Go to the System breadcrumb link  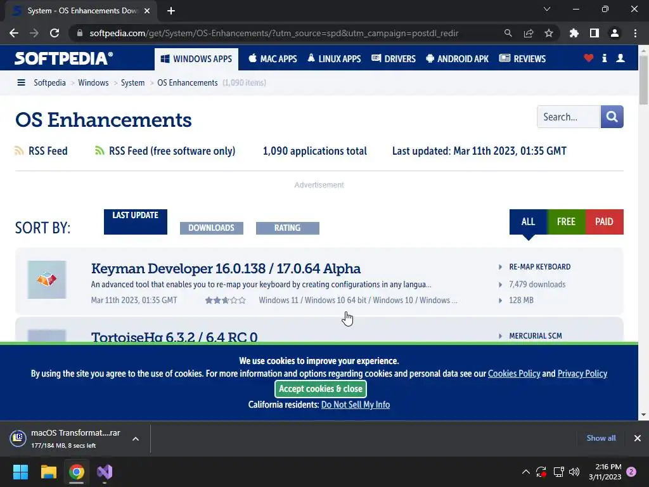point(133,83)
